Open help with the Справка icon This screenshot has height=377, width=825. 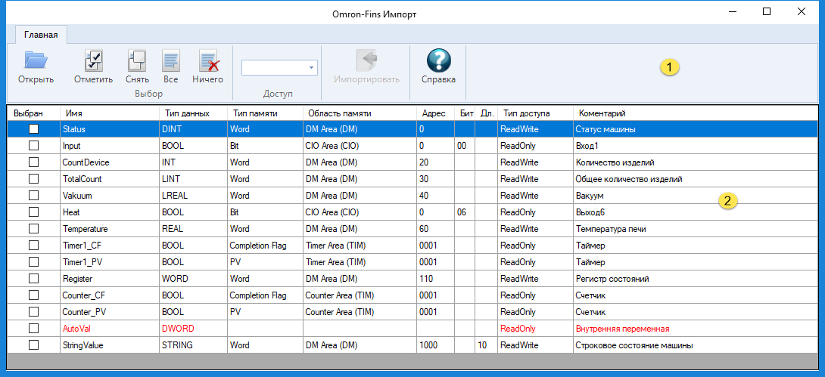click(438, 60)
